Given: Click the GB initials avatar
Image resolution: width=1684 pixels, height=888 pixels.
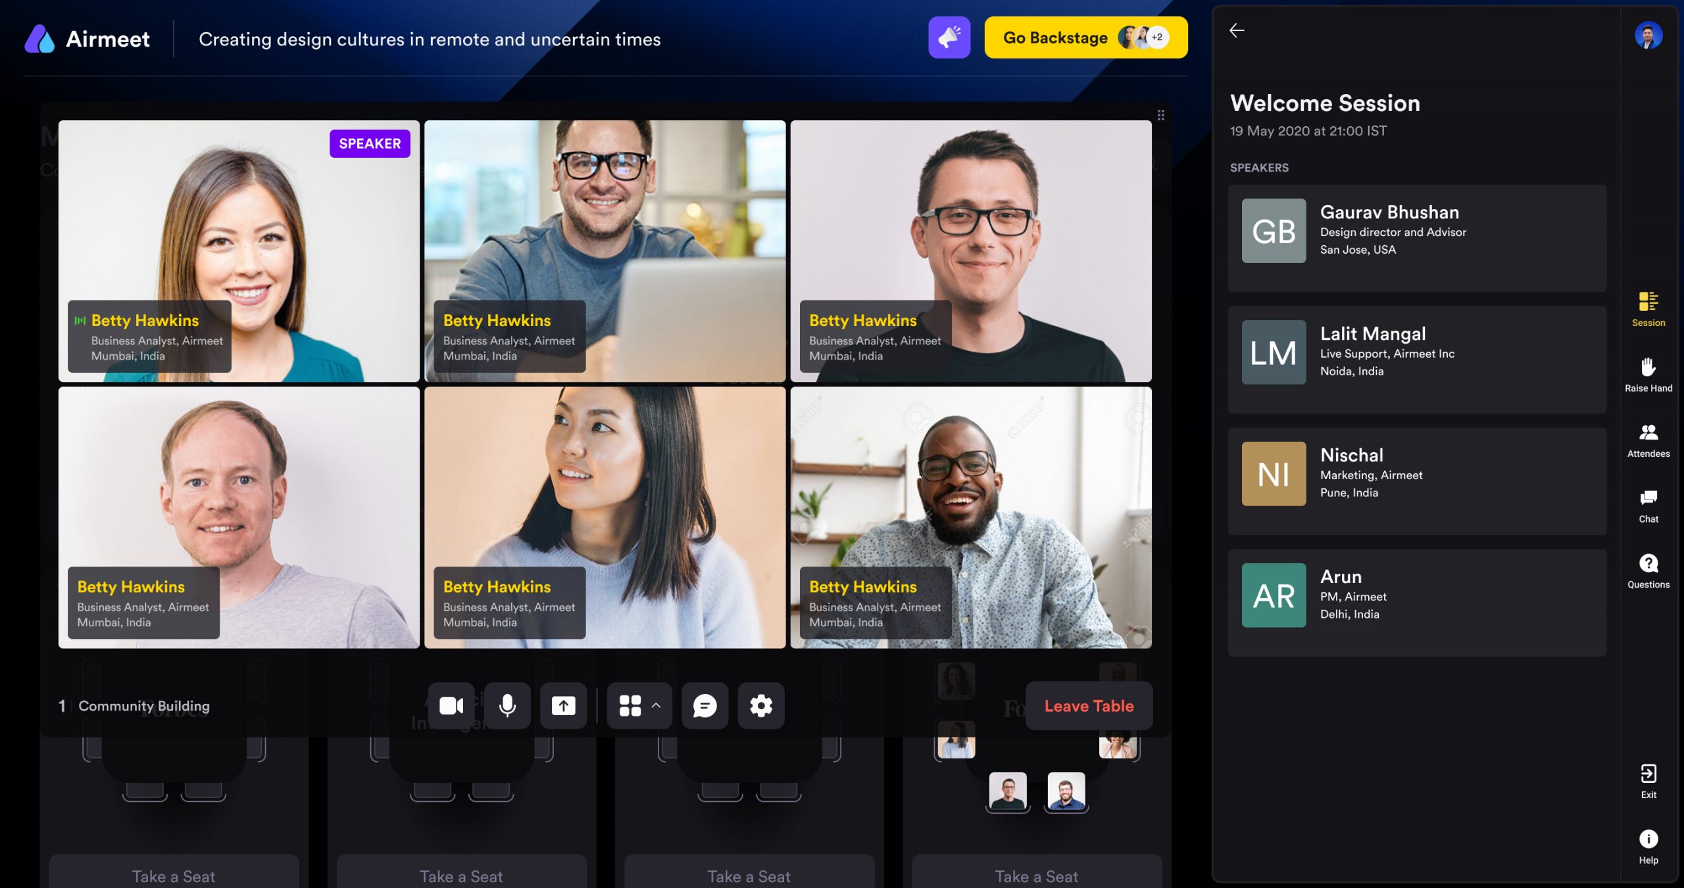Looking at the screenshot, I should pyautogui.click(x=1274, y=231).
